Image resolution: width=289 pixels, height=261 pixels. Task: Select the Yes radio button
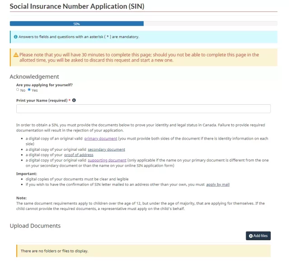point(29,90)
